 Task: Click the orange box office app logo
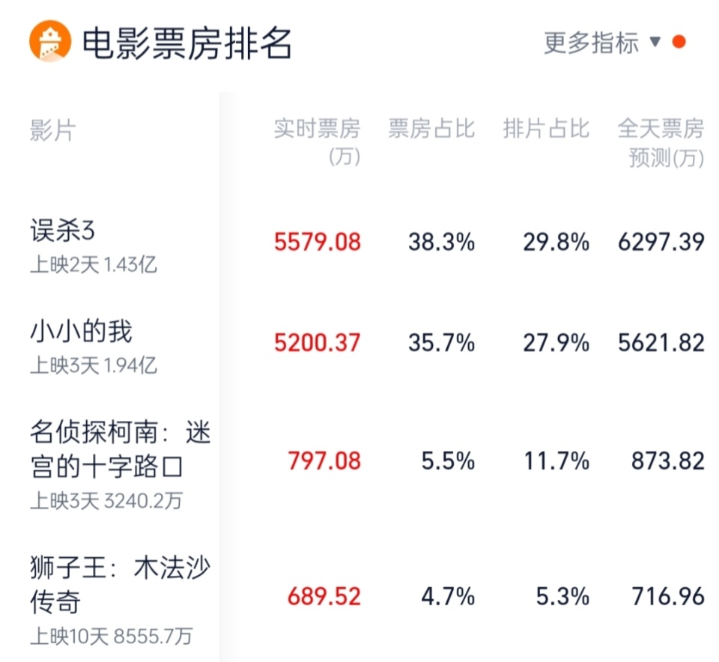tap(50, 41)
